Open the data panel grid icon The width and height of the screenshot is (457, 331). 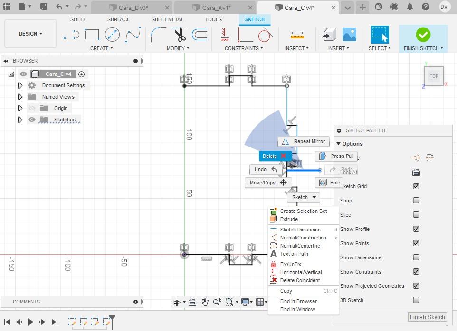(x=6, y=7)
